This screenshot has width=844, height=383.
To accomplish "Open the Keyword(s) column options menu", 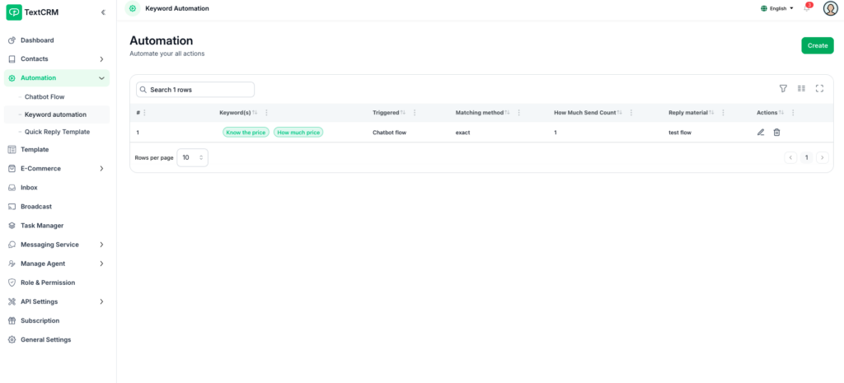I will tap(266, 113).
